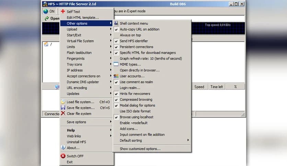This screenshot has height=166, width=287.
Task: Expand the Dynamic DNS updater submenu
Action: coord(87,82)
